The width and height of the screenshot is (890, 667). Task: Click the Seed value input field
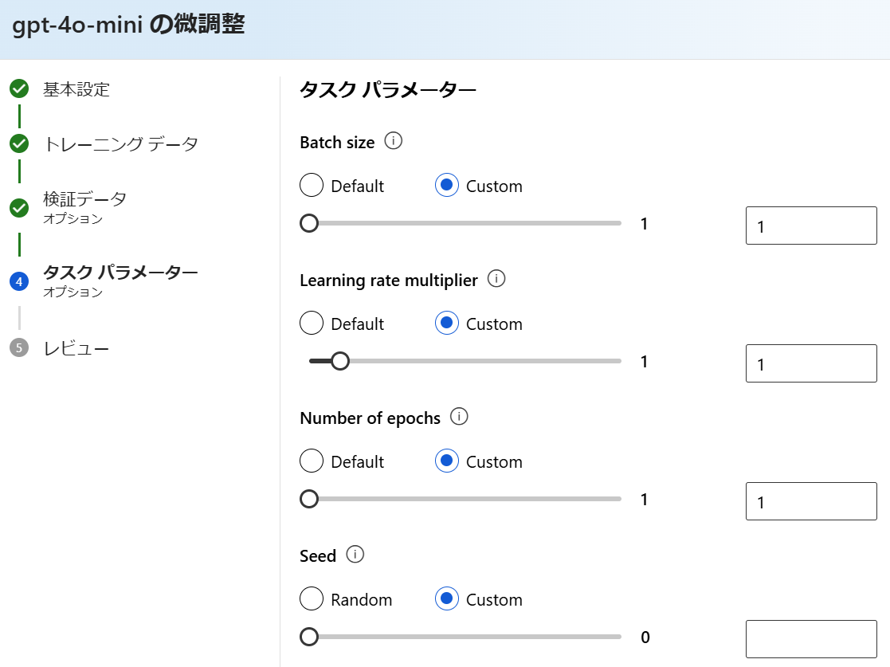tap(810, 639)
